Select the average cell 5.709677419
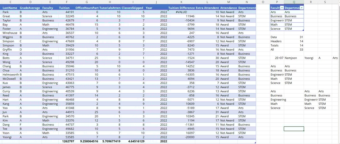The image size is (340, 144). (110, 141)
